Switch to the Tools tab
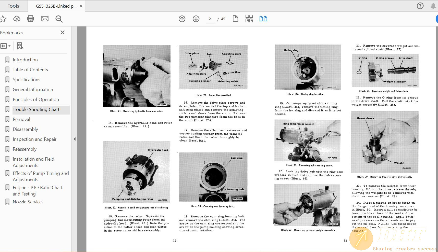This screenshot has width=438, height=252. click(13, 6)
